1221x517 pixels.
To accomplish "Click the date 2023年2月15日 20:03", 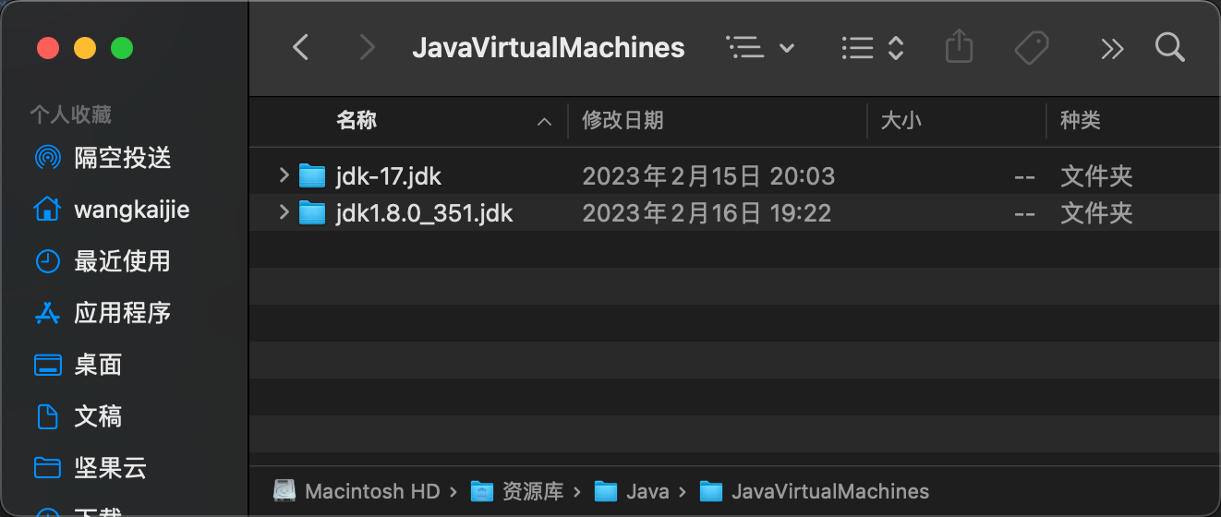I will 708,175.
